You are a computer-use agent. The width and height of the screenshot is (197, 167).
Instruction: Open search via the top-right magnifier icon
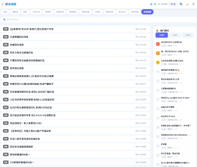click(x=181, y=4)
